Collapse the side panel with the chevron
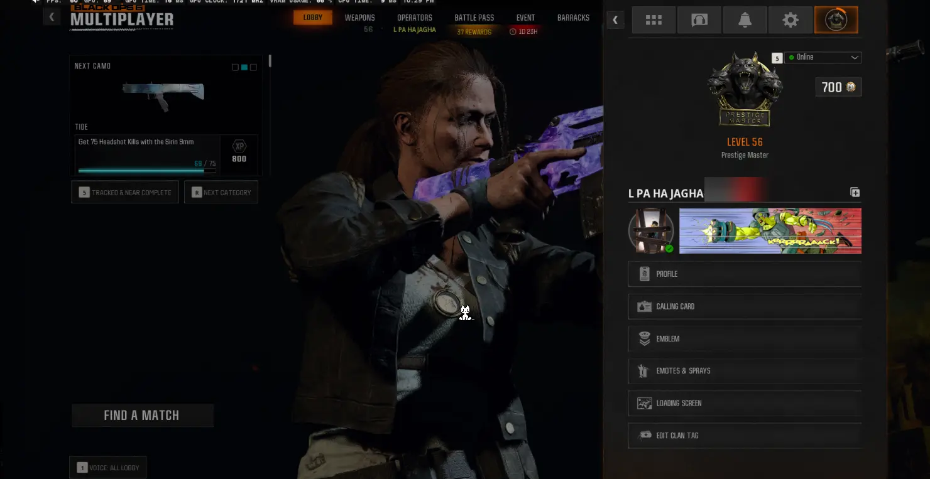The height and width of the screenshot is (479, 930). [615, 20]
